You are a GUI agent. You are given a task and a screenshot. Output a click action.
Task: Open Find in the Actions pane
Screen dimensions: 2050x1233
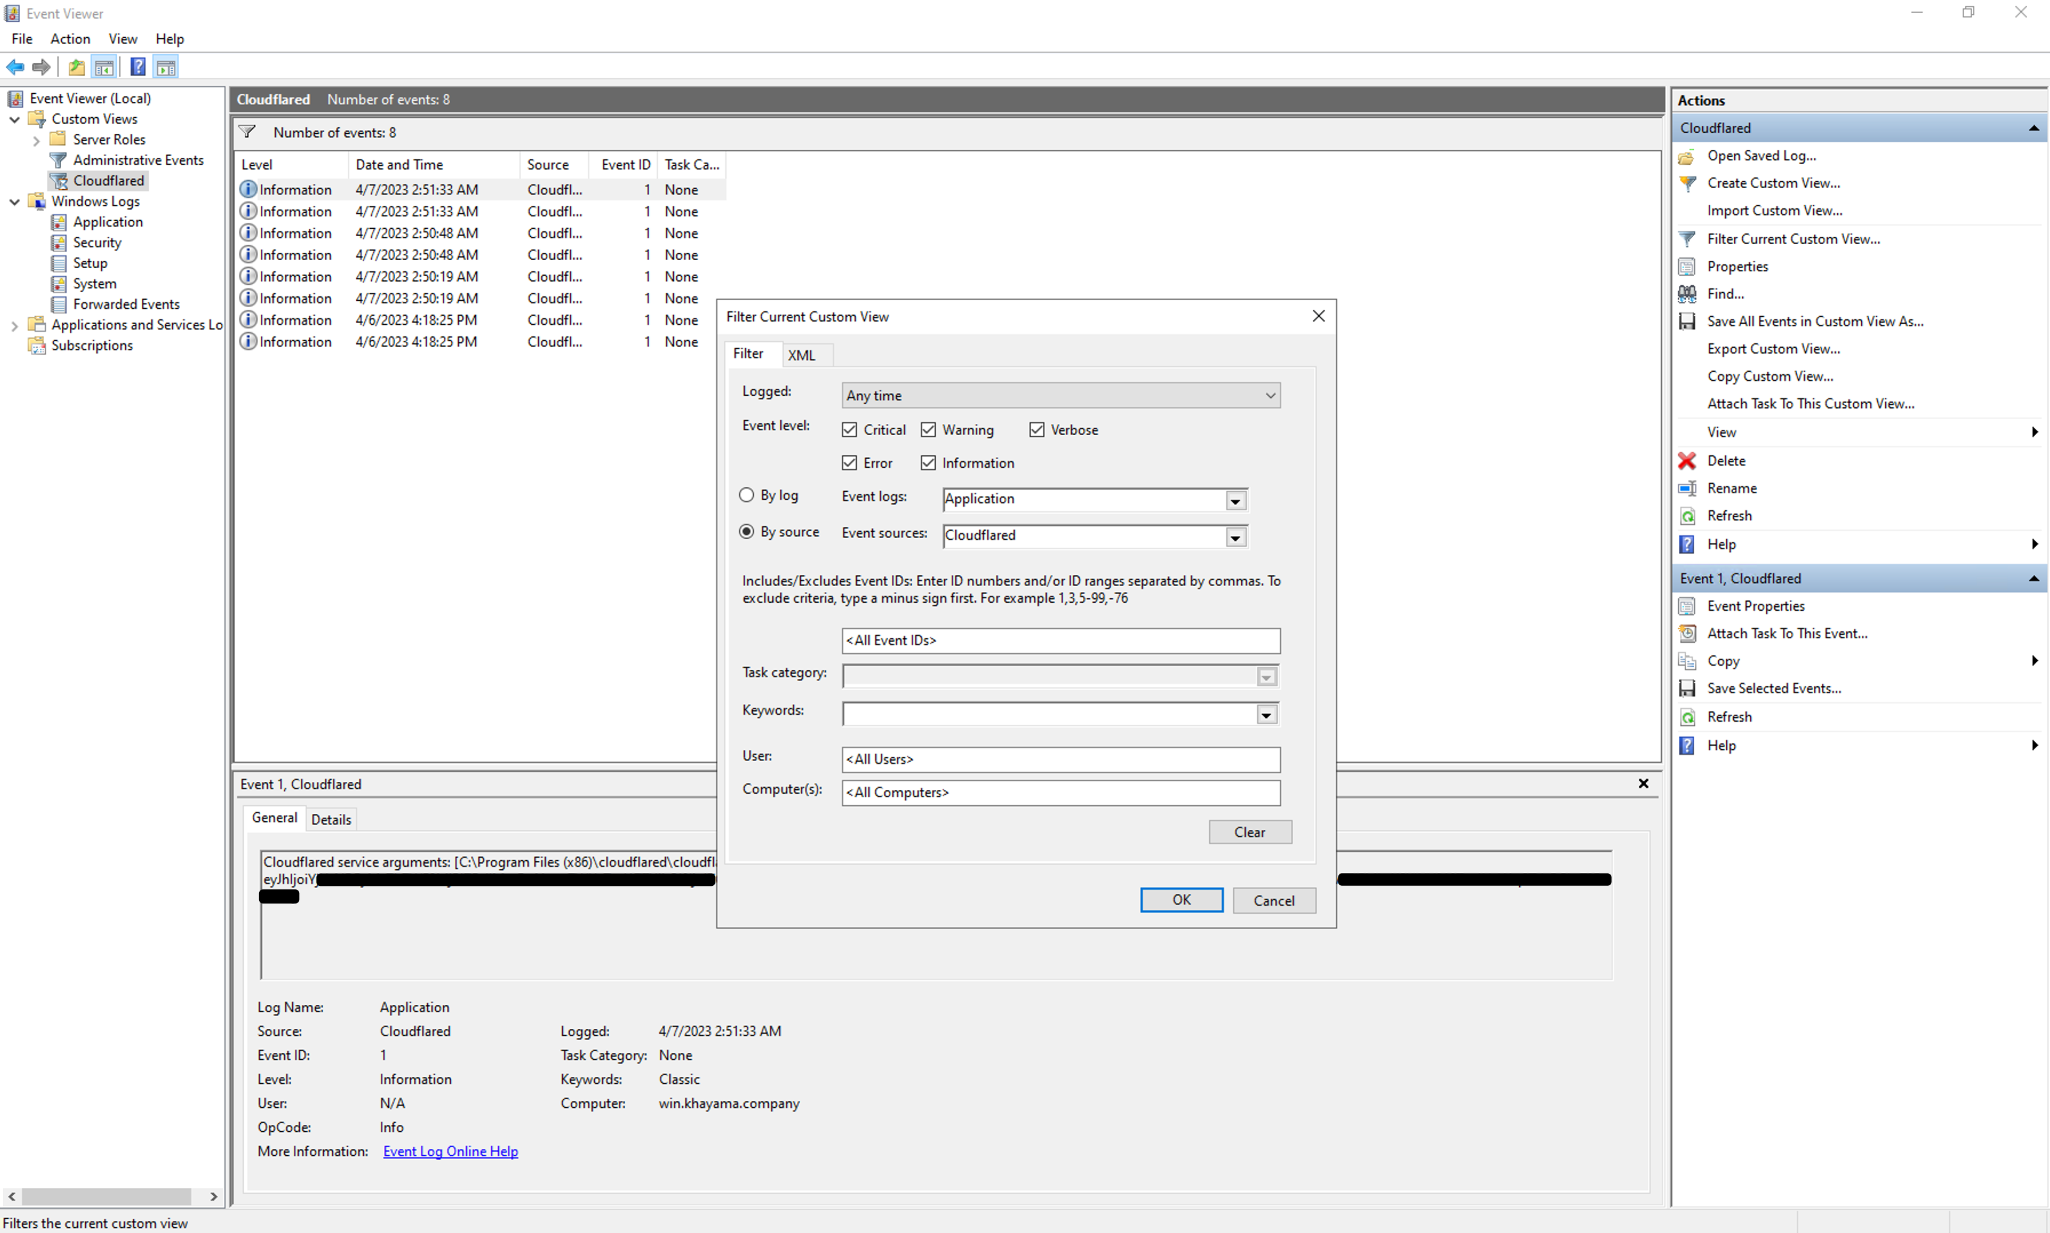pos(1726,293)
